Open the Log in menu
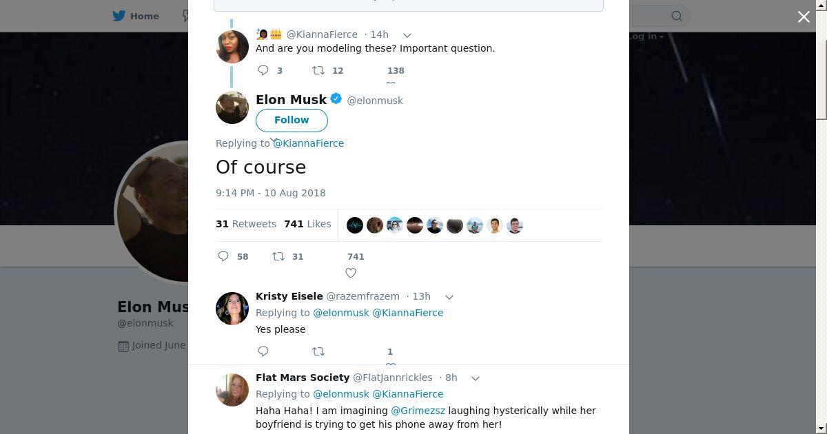 pyautogui.click(x=645, y=37)
